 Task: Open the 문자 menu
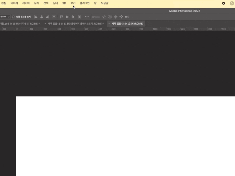(36, 3)
